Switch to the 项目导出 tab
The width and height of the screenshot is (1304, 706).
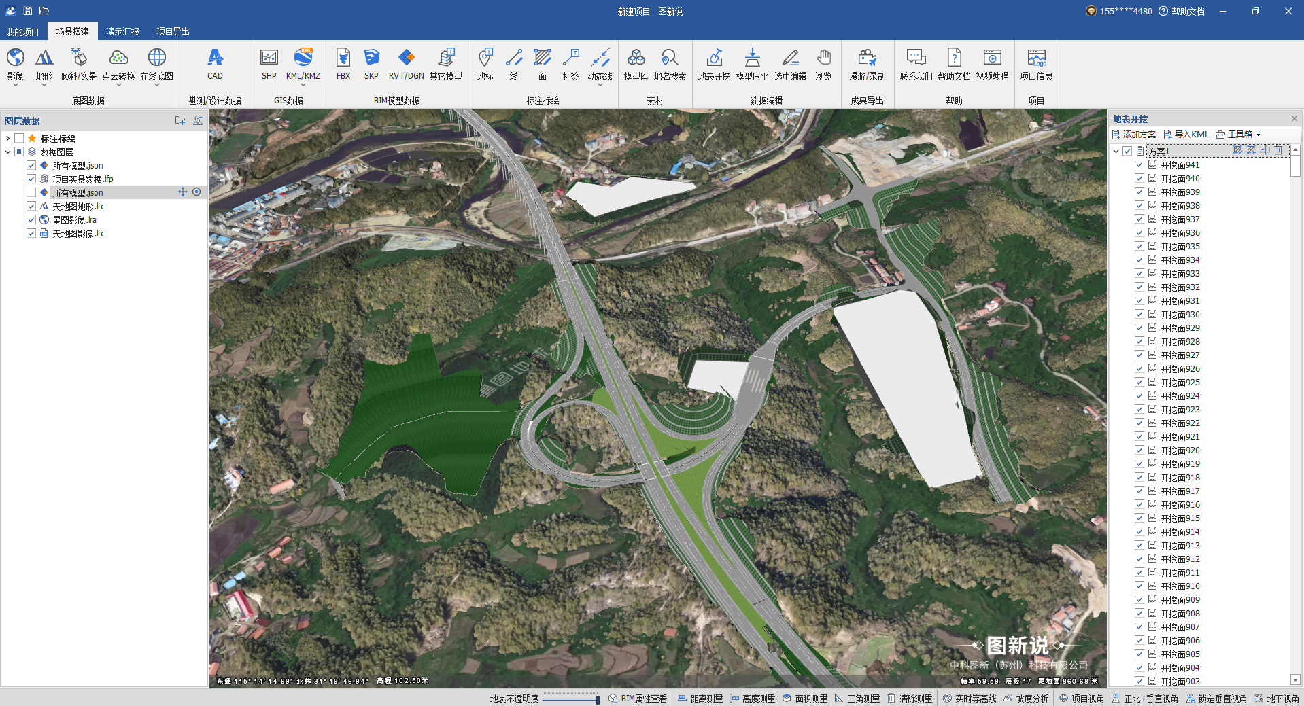[x=173, y=31]
